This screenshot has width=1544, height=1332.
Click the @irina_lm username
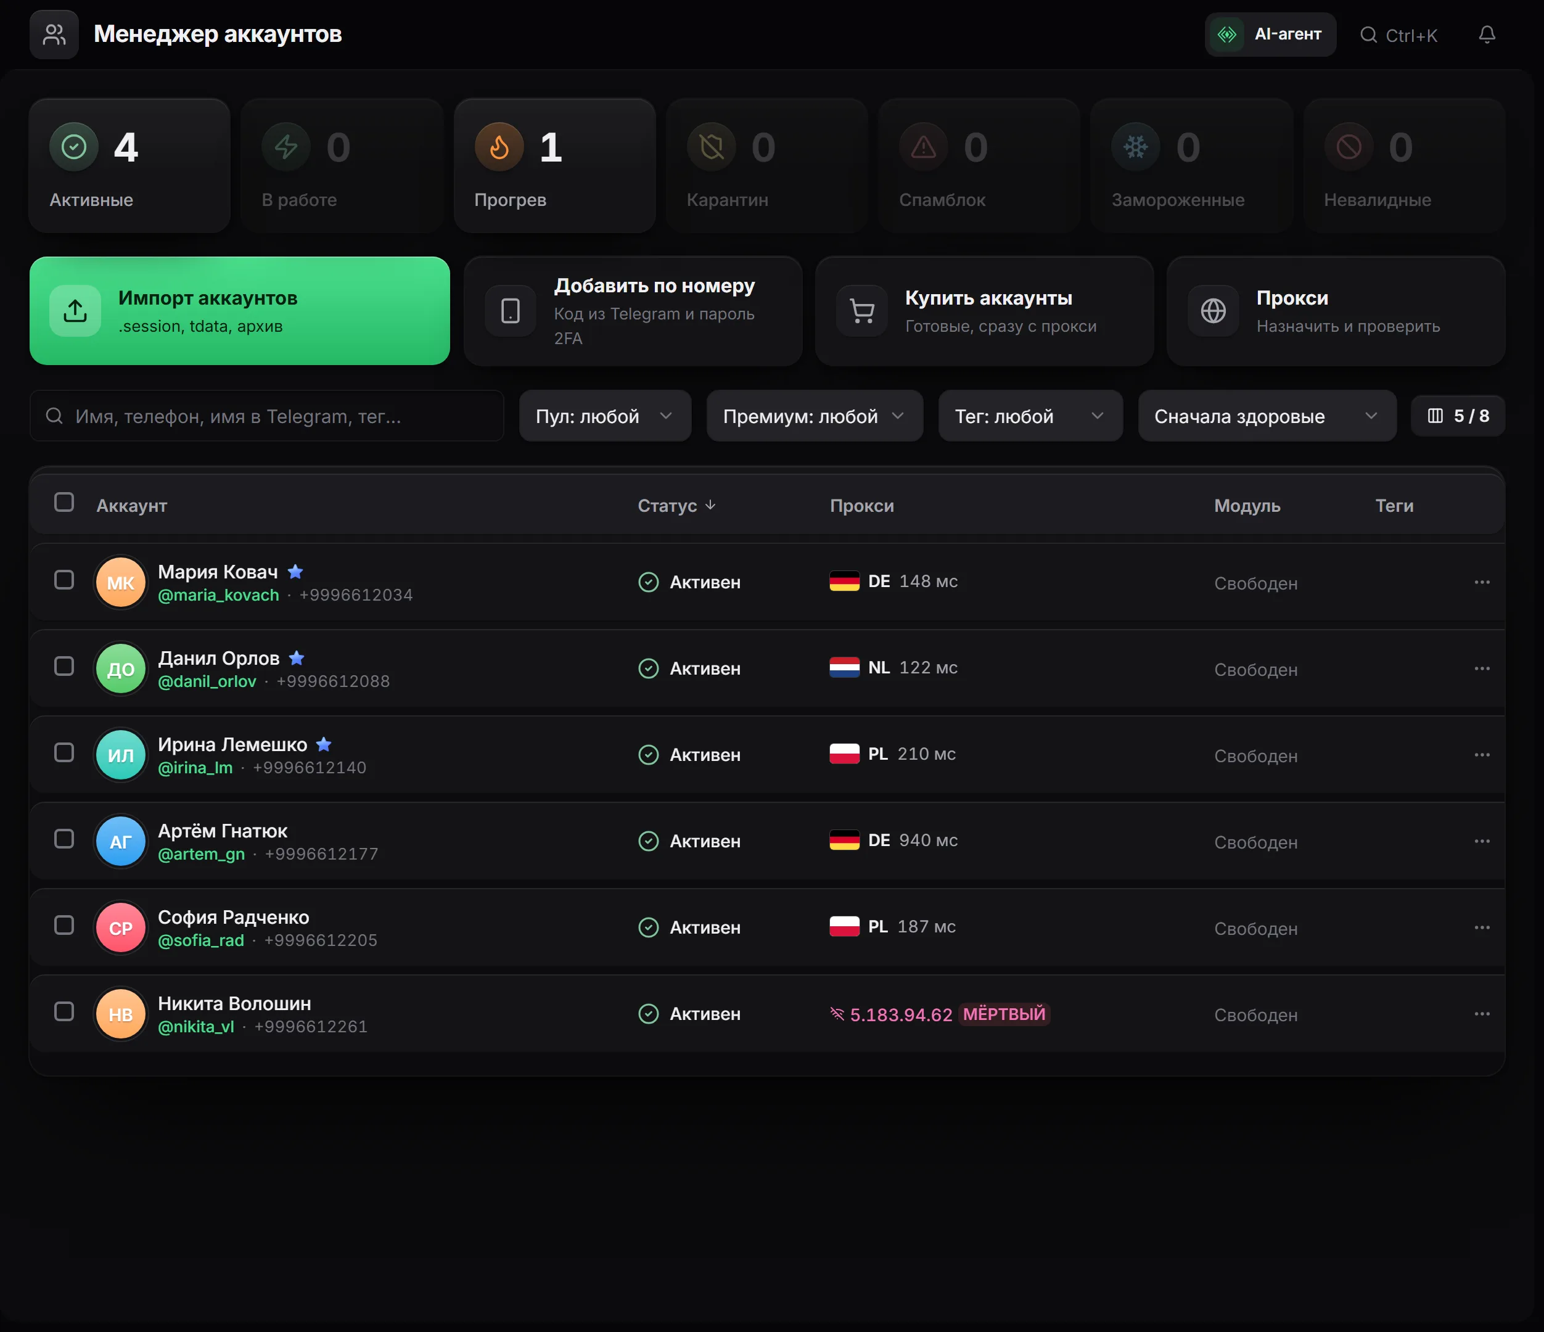pos(195,768)
